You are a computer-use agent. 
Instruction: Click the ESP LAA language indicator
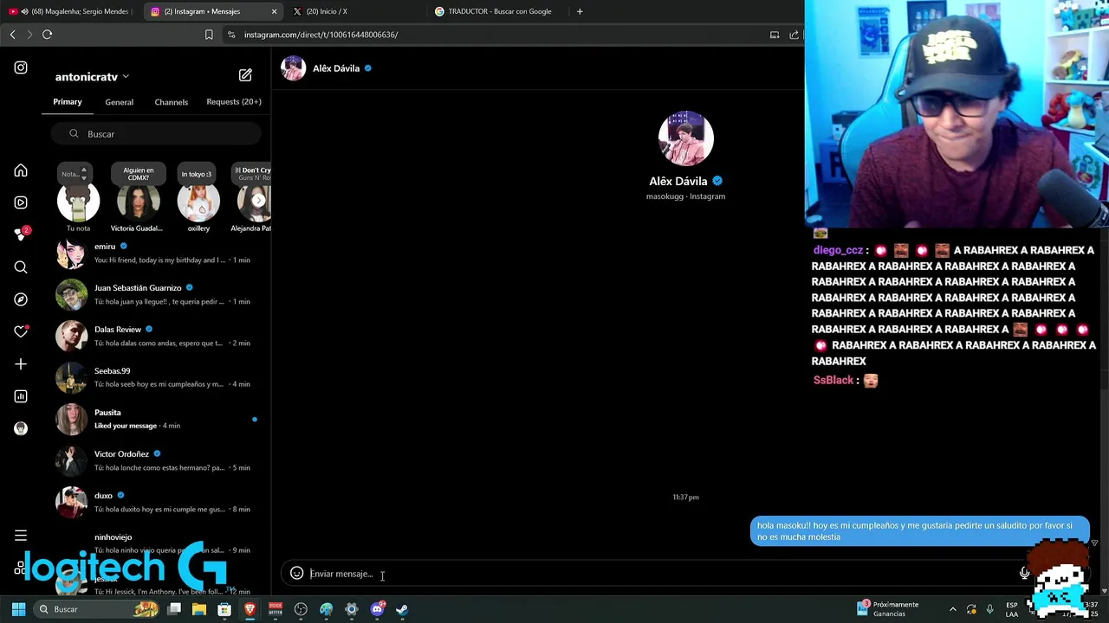click(x=1012, y=609)
